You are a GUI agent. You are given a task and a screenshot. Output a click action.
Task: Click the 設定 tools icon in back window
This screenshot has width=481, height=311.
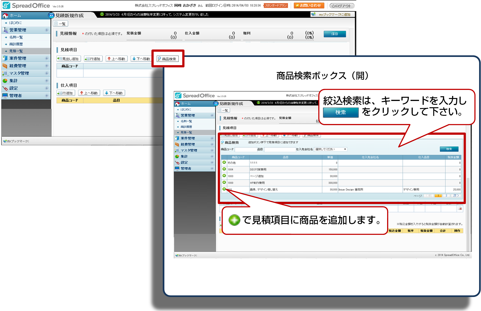(5, 88)
